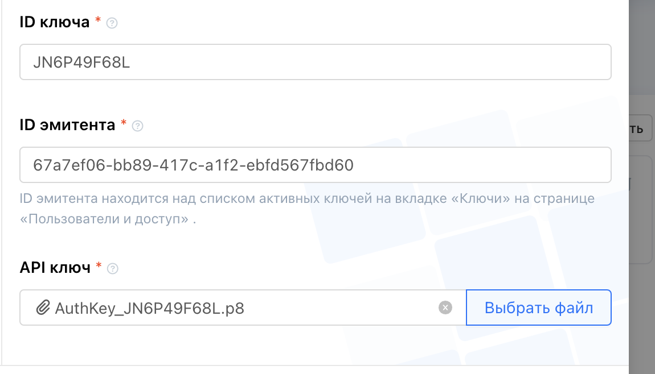Viewport: 655px width, 374px height.
Task: Click the Выбрать файл button
Action: [539, 307]
